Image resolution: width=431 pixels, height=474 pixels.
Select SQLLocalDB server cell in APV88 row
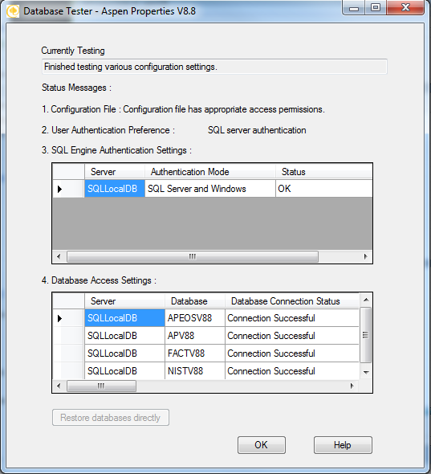(x=124, y=336)
